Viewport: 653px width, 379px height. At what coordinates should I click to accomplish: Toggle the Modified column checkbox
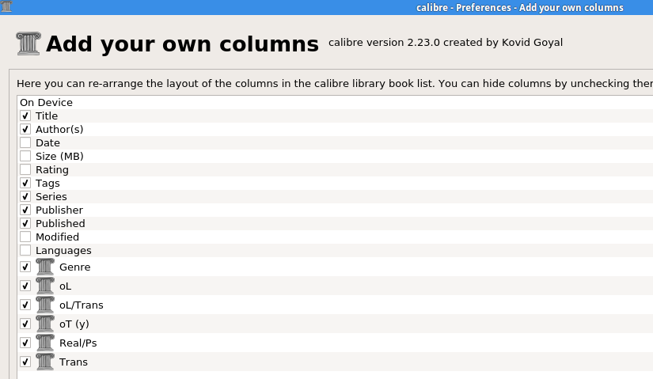point(25,237)
